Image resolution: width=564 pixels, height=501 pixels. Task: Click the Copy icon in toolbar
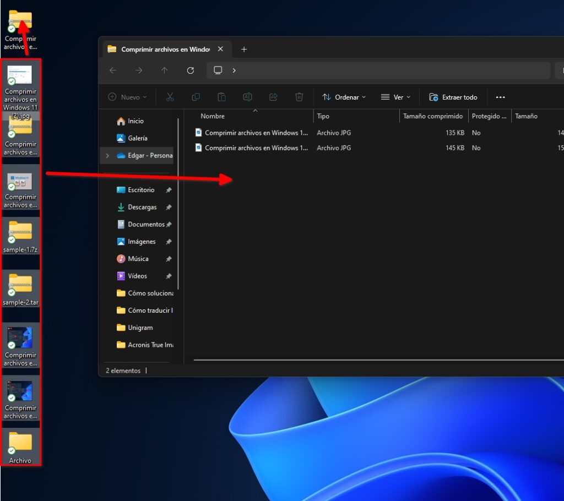[x=196, y=97]
